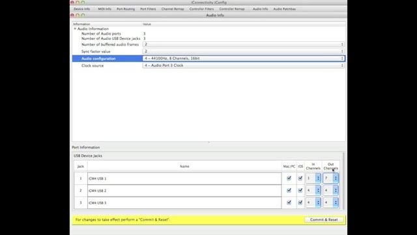Toggle Mac/PC checkbox for iCM4 USB 2
The width and height of the screenshot is (417, 235).
coord(289,191)
